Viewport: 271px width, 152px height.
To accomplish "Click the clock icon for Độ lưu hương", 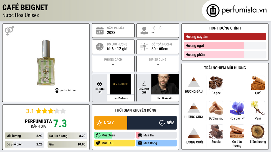I will pyautogui.click(x=100, y=47).
